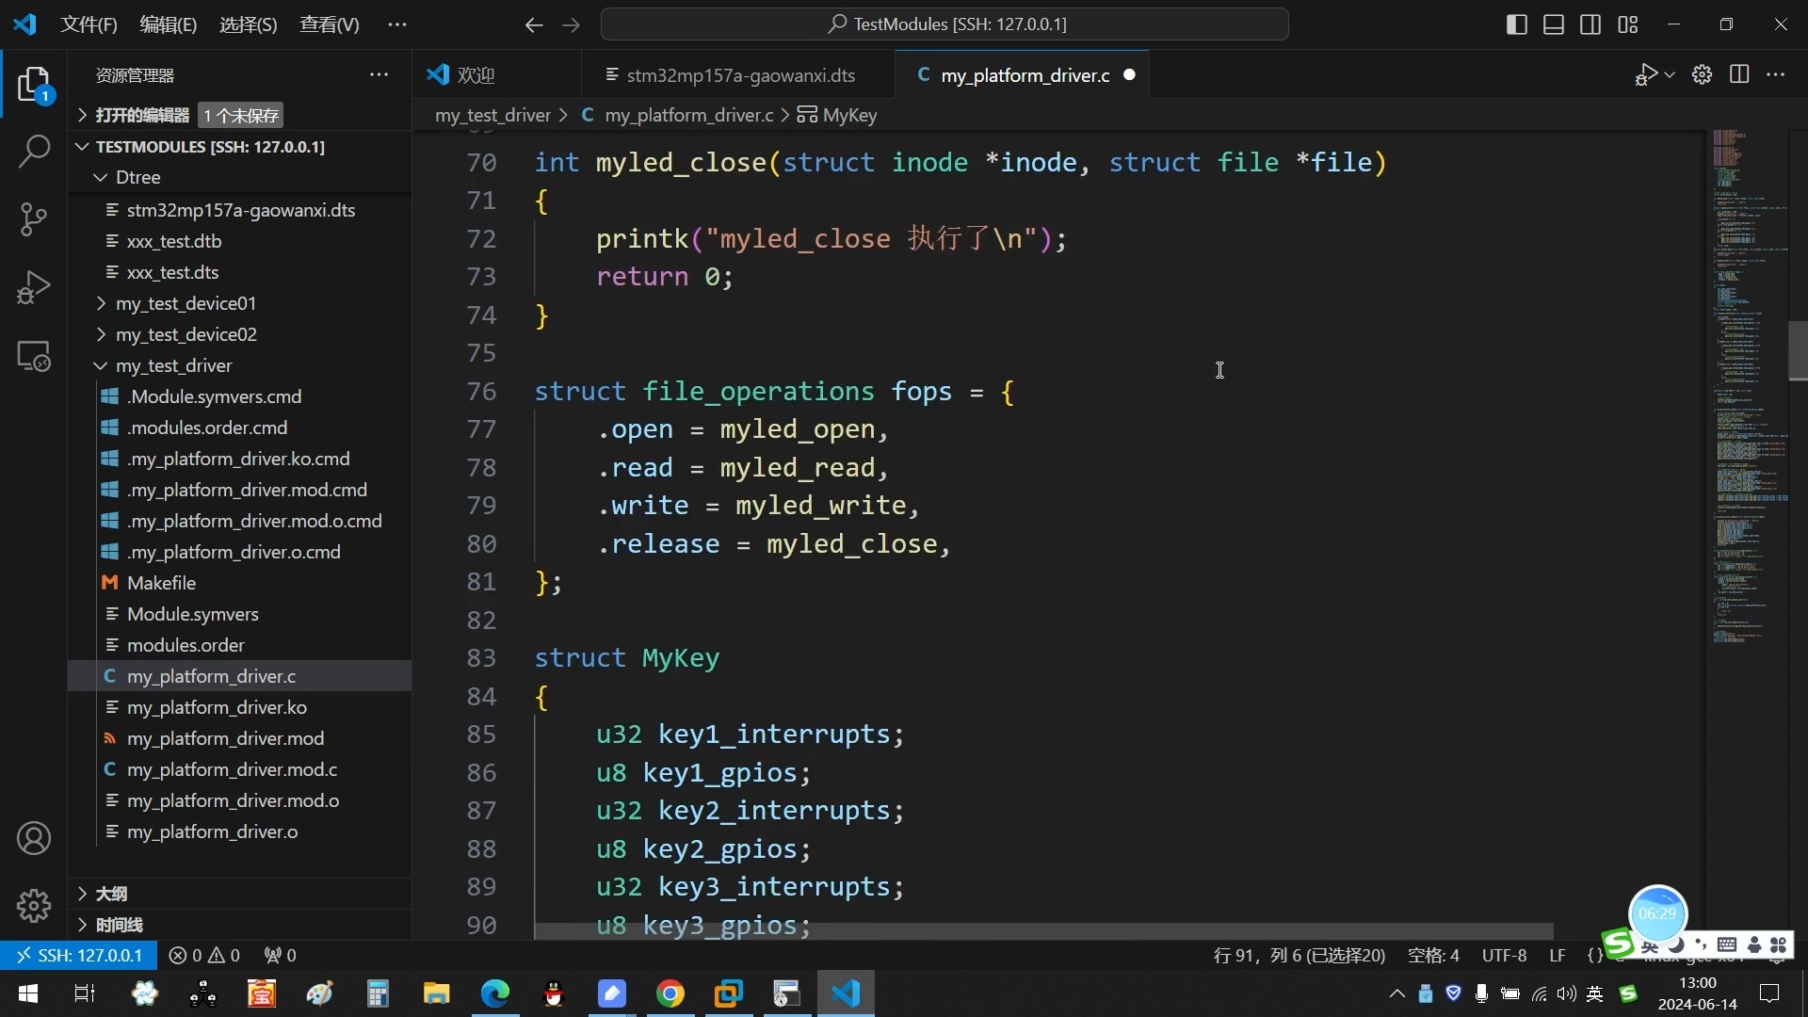The image size is (1808, 1017).
Task: Open the 文件(F) menu
Action: tap(89, 24)
